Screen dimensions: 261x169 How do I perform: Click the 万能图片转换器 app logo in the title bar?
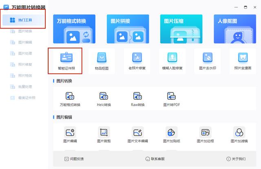click(6, 7)
